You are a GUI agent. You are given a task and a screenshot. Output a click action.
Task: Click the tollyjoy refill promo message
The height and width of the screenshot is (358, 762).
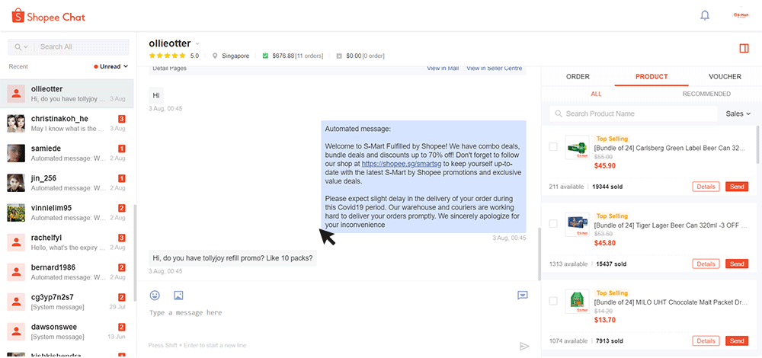[x=232, y=258]
